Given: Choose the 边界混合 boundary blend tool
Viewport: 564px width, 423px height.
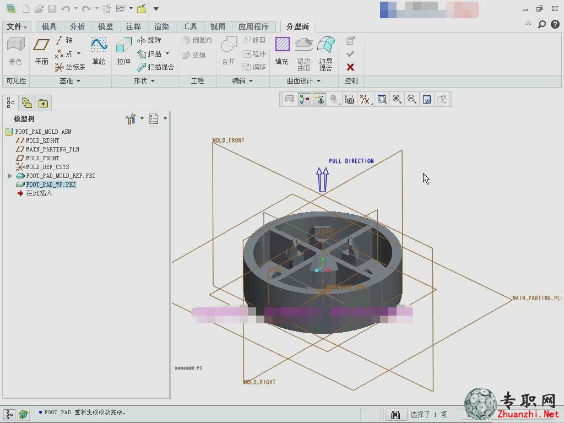Looking at the screenshot, I should 326,53.
